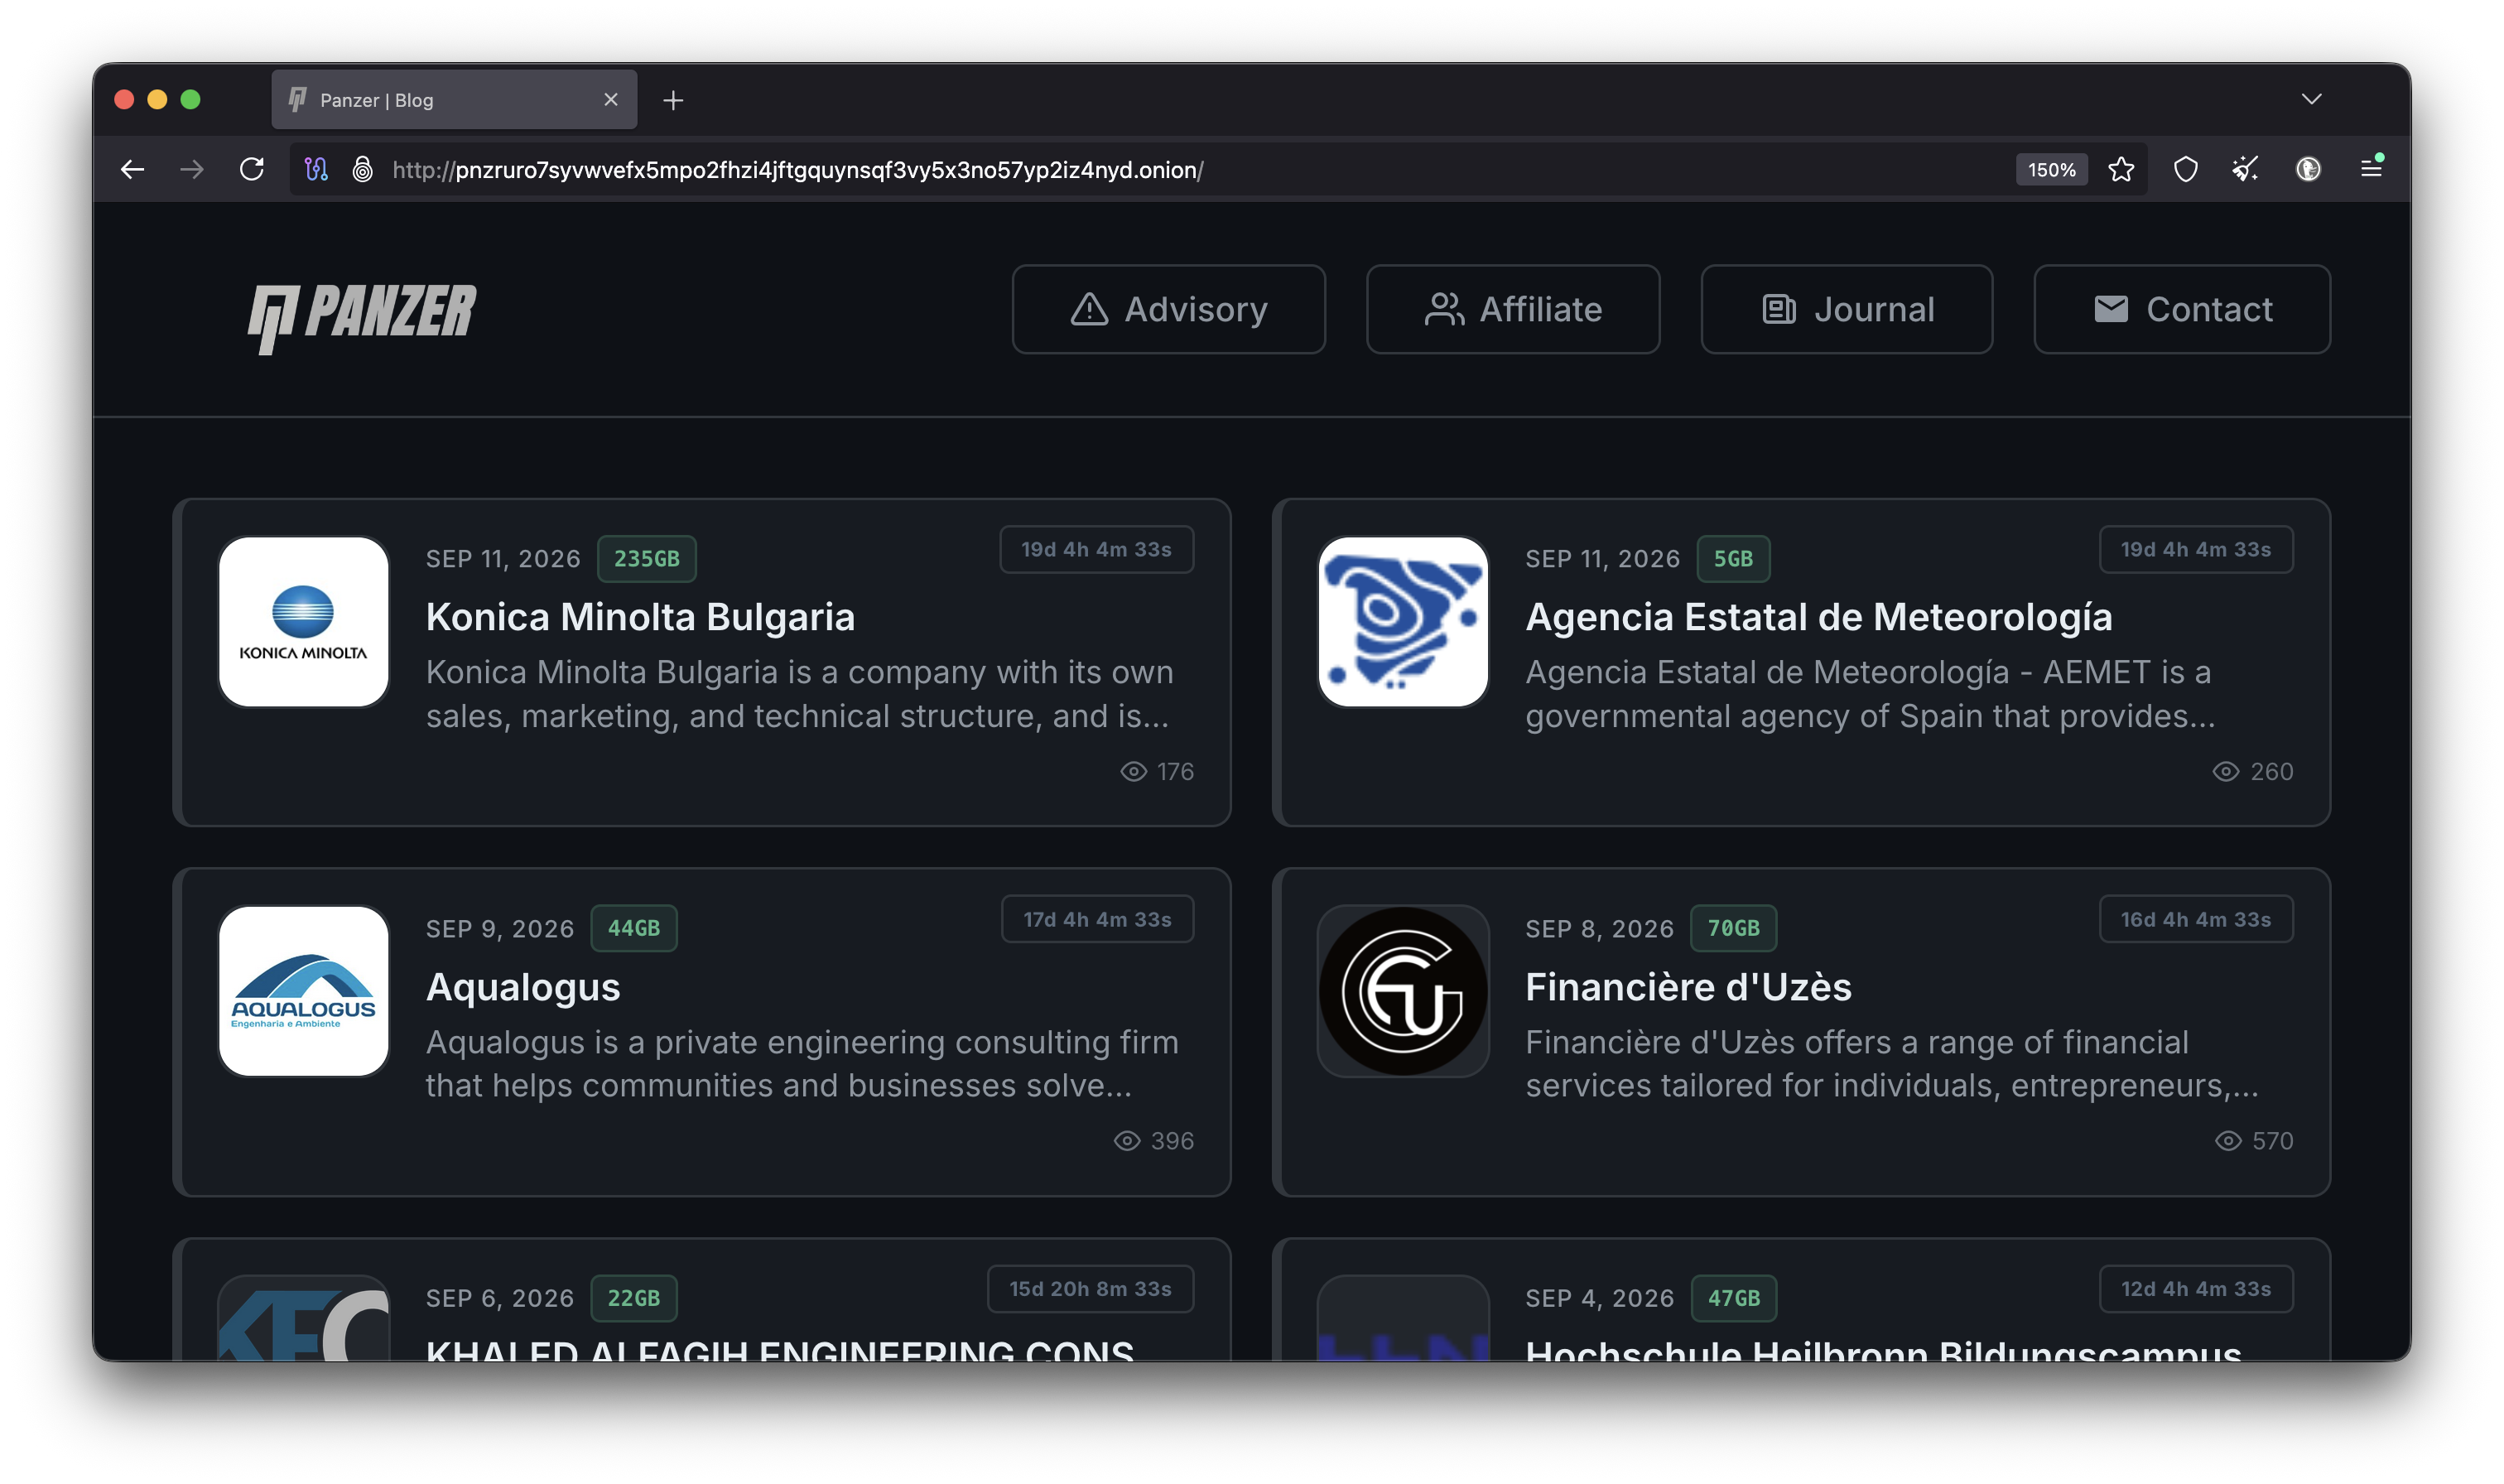
Task: Click the Konica Minolta Bulgaria description text
Action: click(800, 694)
